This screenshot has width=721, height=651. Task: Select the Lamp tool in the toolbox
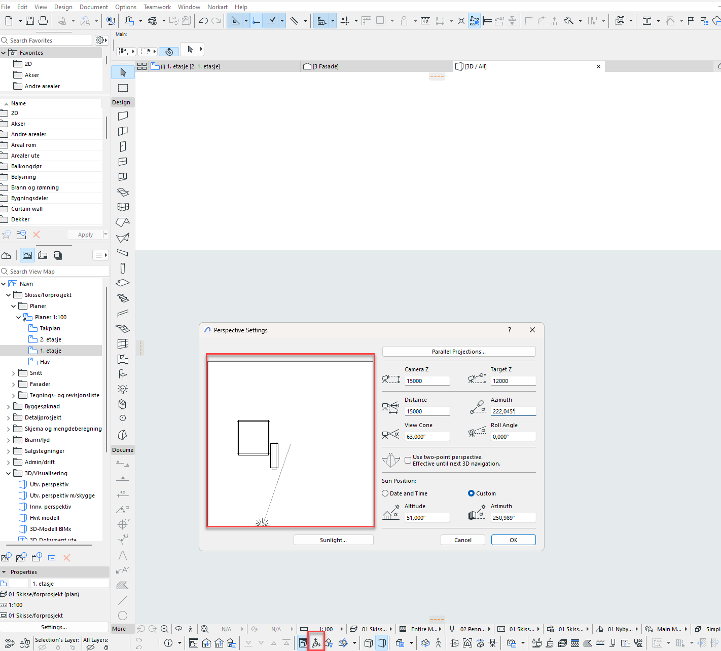[x=123, y=389]
